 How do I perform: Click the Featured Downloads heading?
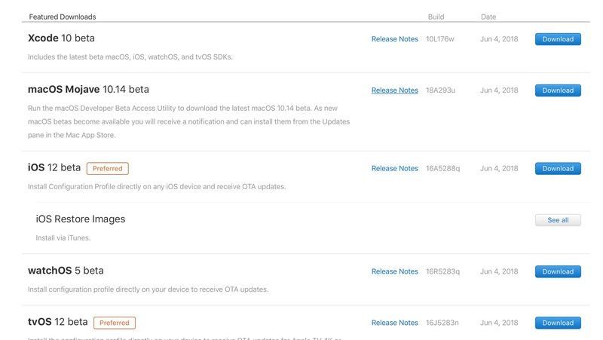pos(63,17)
